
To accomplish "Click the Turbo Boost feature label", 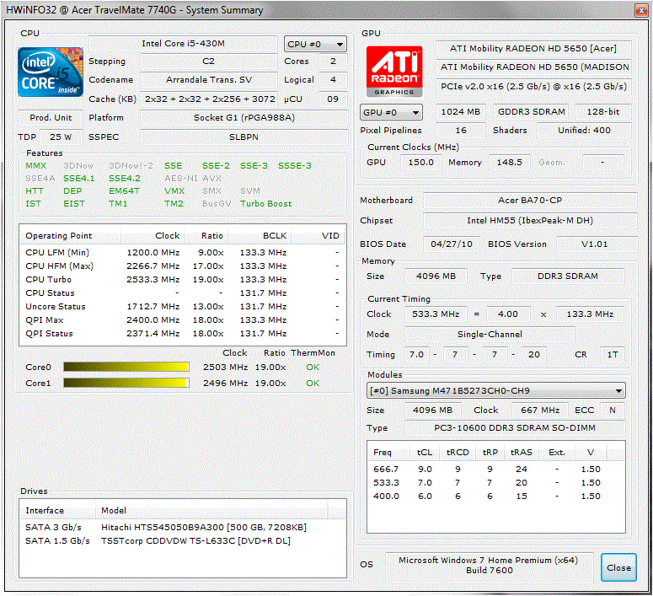I will (x=265, y=204).
